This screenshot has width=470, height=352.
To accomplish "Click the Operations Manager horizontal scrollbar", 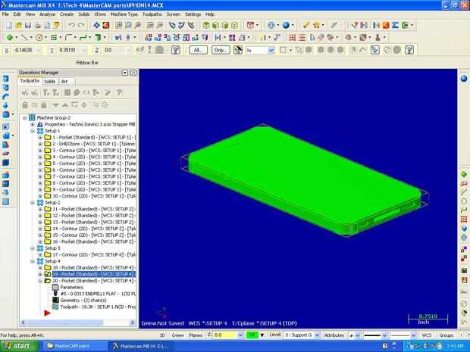I will (77, 322).
